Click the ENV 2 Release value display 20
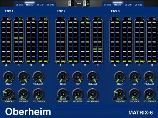The image size is (158, 118). tap(97, 19)
